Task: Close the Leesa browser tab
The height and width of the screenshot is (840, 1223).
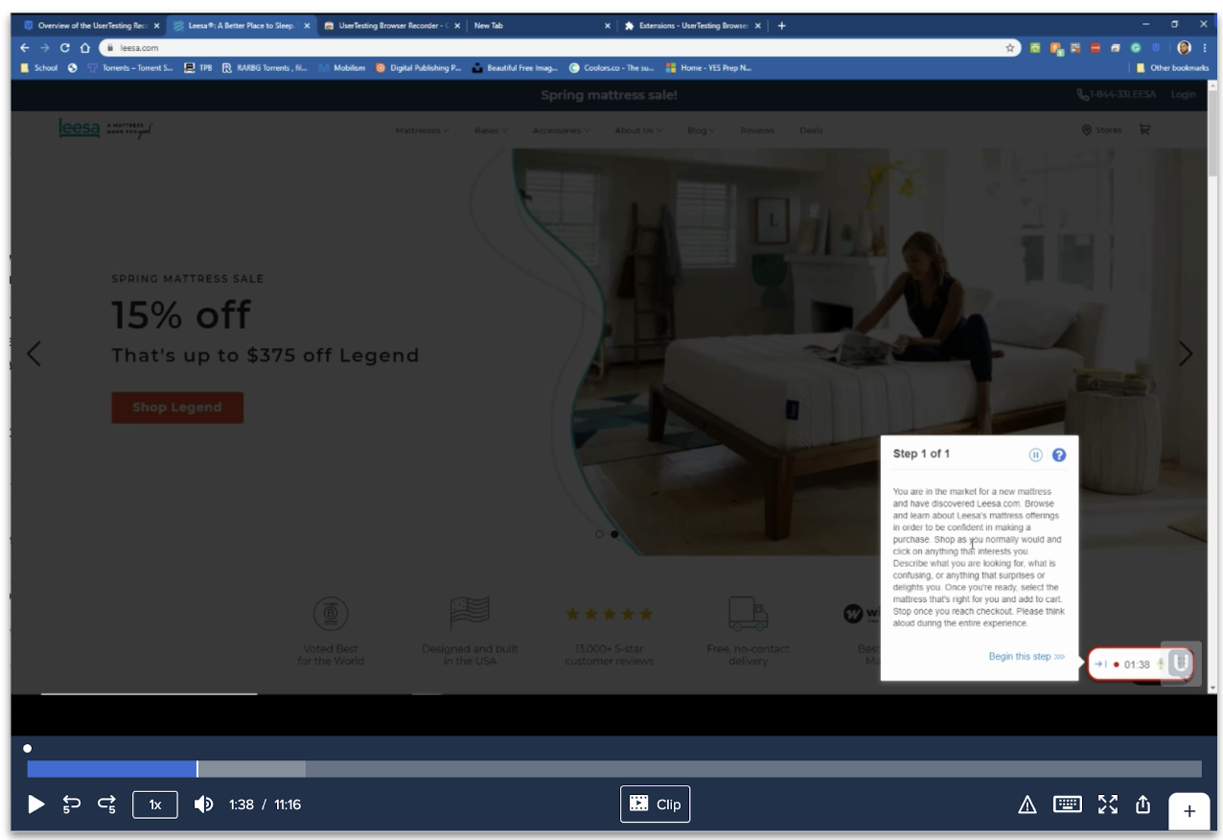Action: click(307, 26)
